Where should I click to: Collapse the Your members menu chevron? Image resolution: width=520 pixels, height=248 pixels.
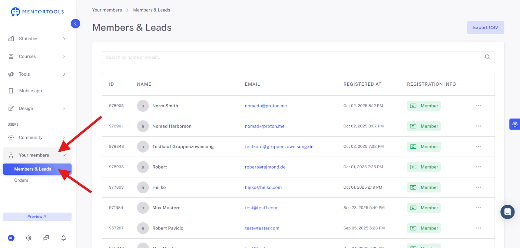64,155
